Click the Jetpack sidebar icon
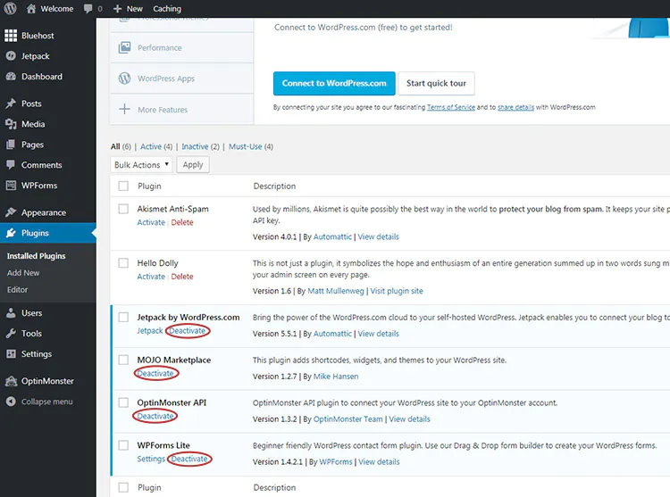Screen dimensions: 670x497 11,56
